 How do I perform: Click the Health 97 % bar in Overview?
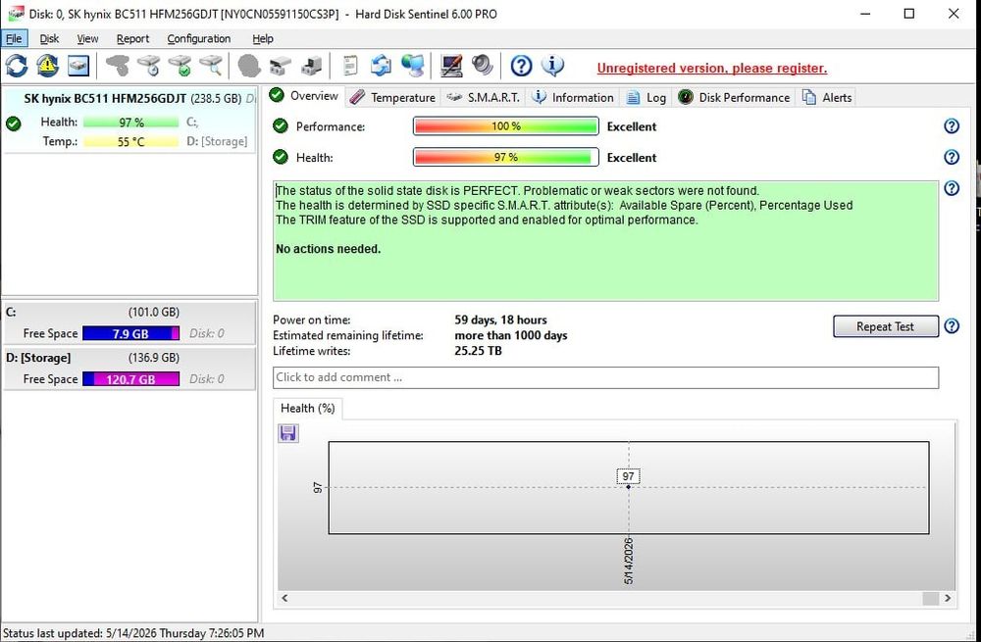pos(505,157)
